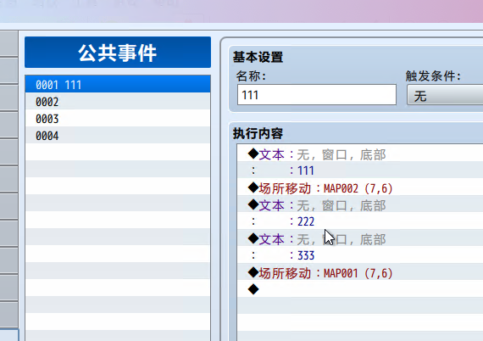Viewport: 483px width, 341px height.
Task: Select common event 0001 111
Action: click(x=118, y=84)
